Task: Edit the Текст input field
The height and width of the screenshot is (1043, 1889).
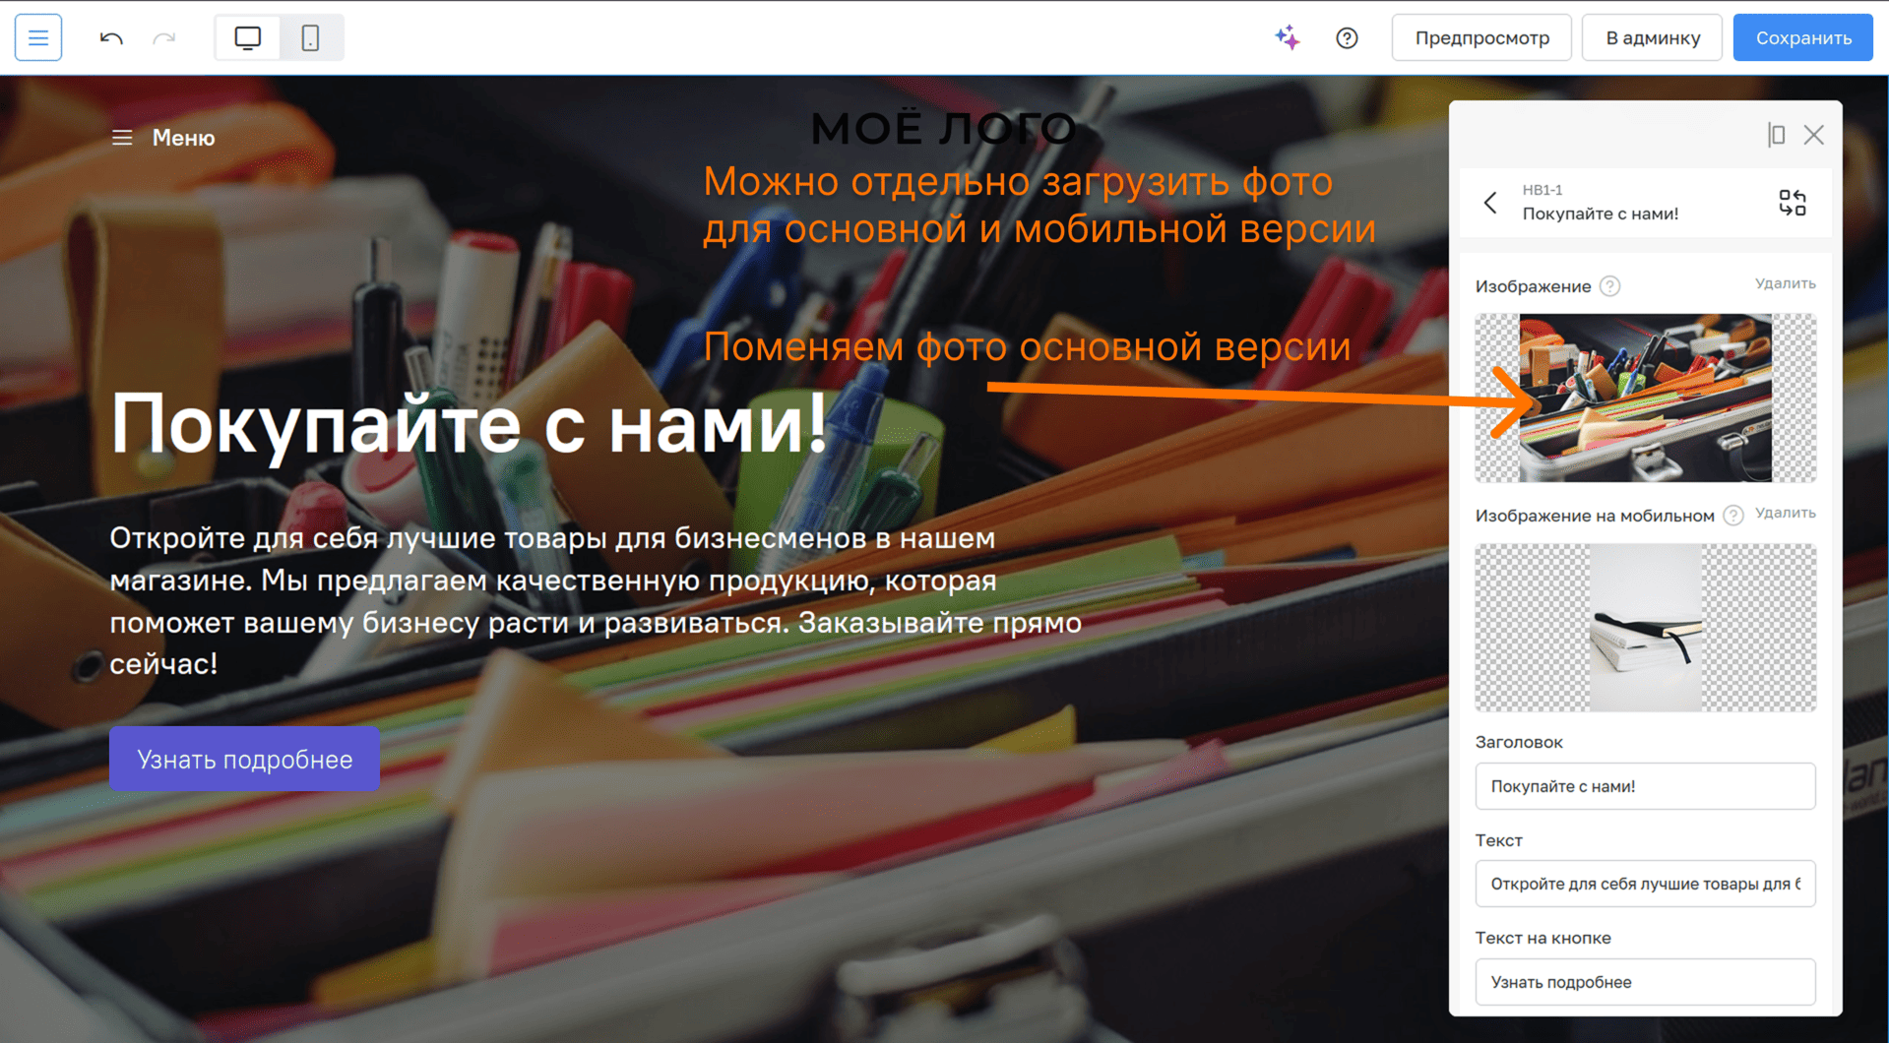Action: pyautogui.click(x=1645, y=884)
